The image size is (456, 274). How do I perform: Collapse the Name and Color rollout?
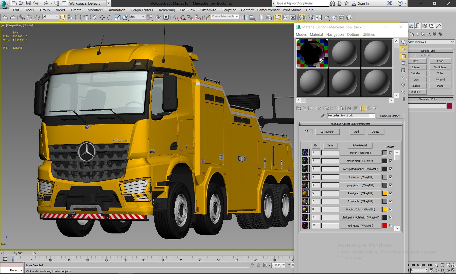pyautogui.click(x=430, y=99)
